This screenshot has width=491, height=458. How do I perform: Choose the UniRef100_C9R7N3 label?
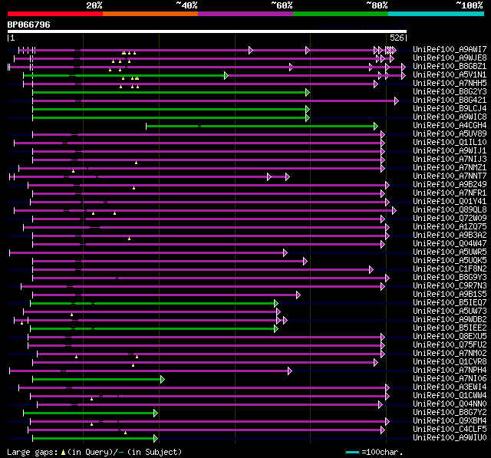tap(450, 286)
